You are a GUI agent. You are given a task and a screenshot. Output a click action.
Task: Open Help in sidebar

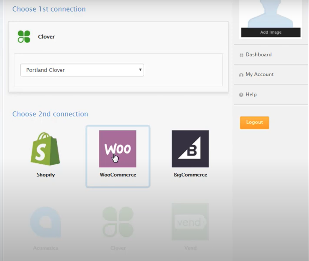coord(251,94)
